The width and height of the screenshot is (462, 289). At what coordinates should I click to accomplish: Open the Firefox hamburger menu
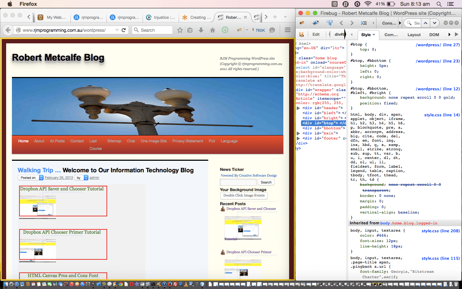click(x=288, y=30)
